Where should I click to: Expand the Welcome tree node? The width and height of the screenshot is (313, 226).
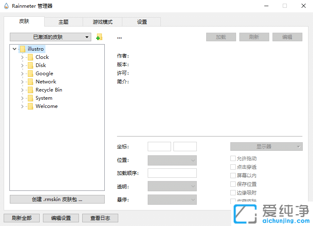coord(22,106)
